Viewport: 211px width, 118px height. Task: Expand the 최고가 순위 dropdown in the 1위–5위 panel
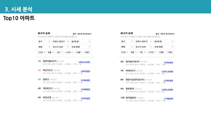61,47
